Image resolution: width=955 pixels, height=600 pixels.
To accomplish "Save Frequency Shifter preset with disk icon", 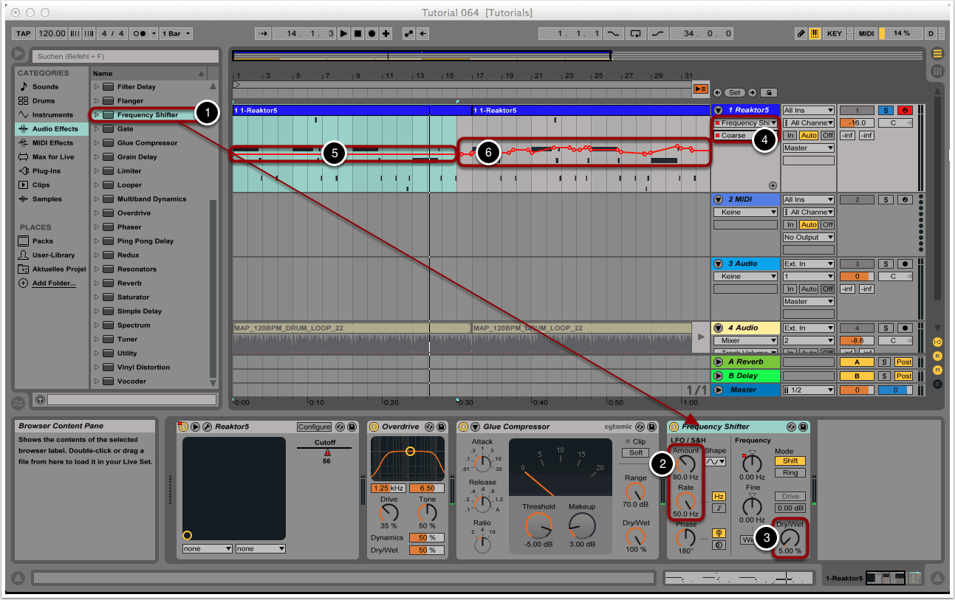I will [803, 427].
